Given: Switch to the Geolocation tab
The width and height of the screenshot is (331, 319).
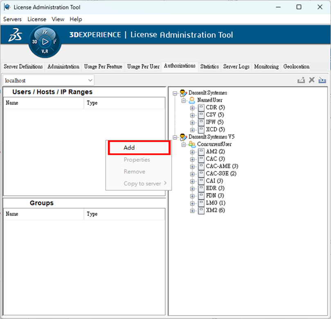Looking at the screenshot, I should pyautogui.click(x=296, y=67).
